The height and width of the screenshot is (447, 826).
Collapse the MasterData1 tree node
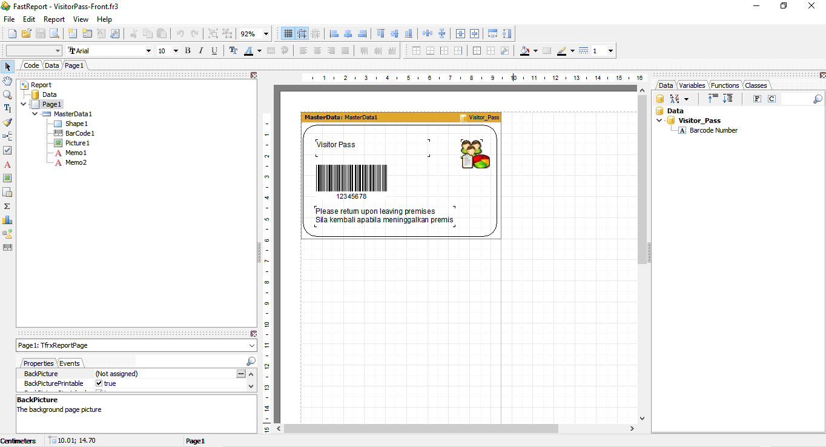[x=35, y=114]
